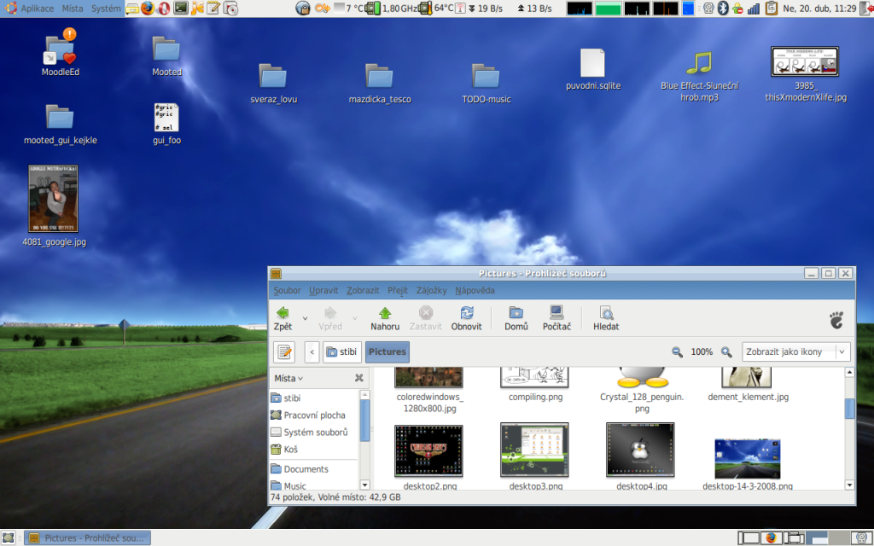Image resolution: width=874 pixels, height=546 pixels.
Task: Select the desktop-14-3-2008.png thumbnail
Action: [748, 458]
